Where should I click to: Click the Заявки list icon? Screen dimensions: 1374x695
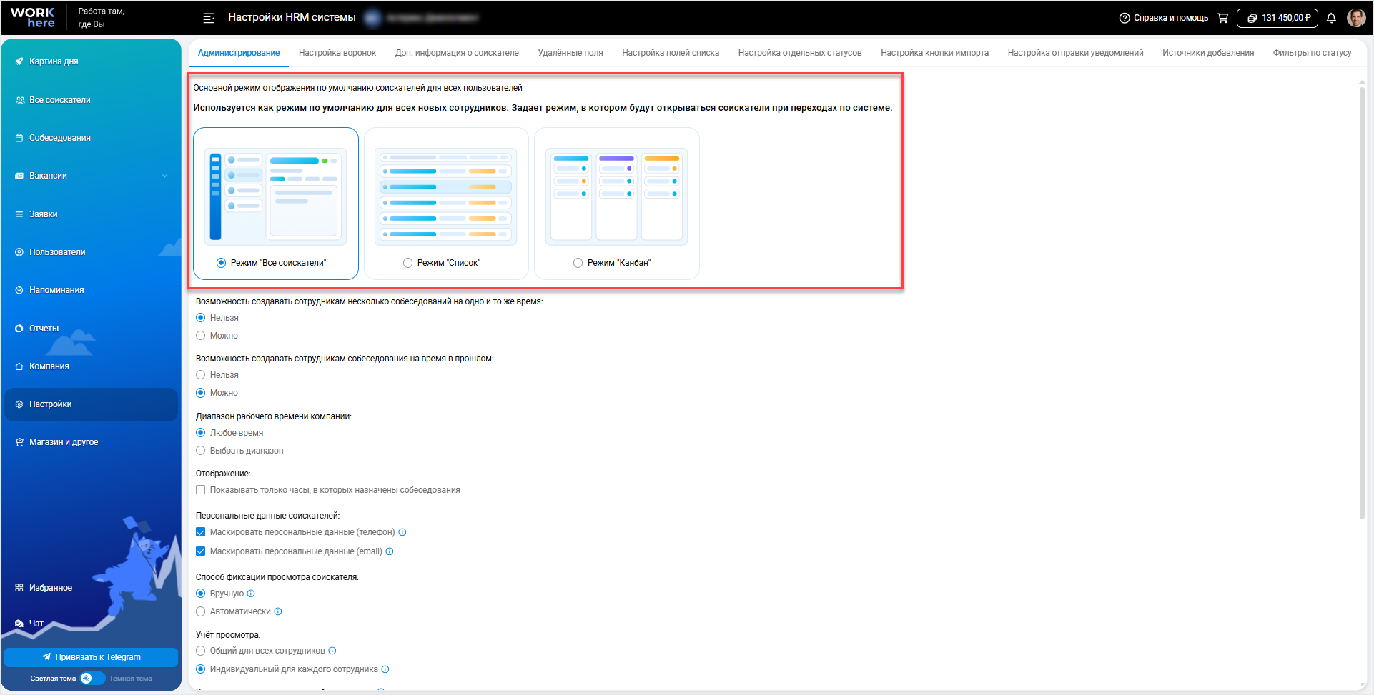(19, 214)
